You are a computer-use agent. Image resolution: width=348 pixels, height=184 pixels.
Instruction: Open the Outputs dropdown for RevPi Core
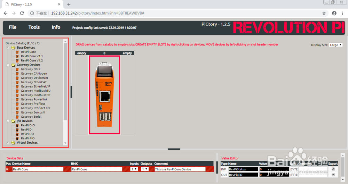click(x=145, y=169)
